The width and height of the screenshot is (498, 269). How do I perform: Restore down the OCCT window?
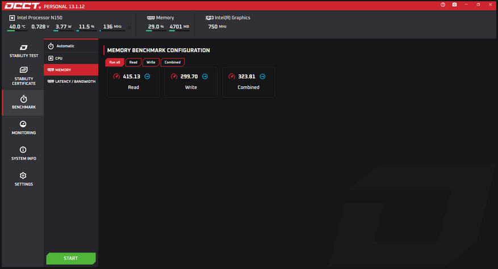[478, 5]
